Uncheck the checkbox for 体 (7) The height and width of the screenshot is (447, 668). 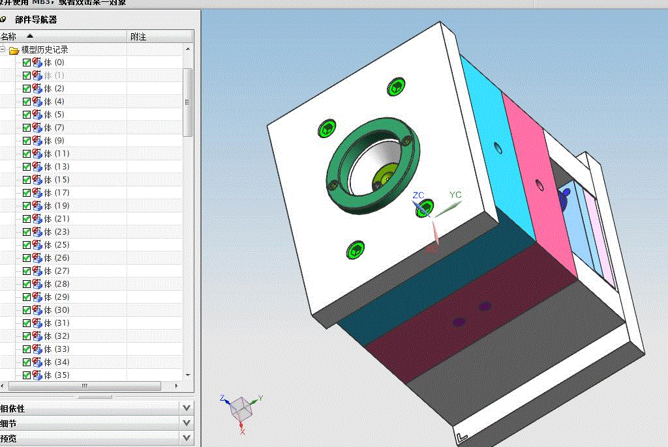click(26, 128)
